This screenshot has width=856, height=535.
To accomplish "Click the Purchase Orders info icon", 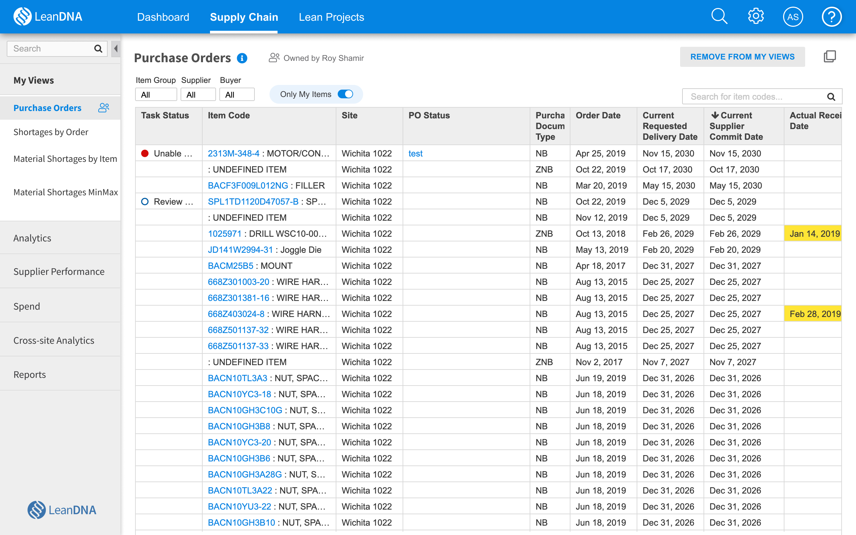I will [242, 58].
